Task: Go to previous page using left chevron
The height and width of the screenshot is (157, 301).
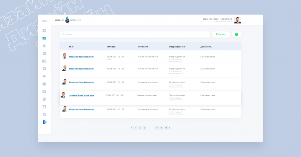Action: tap(131, 128)
